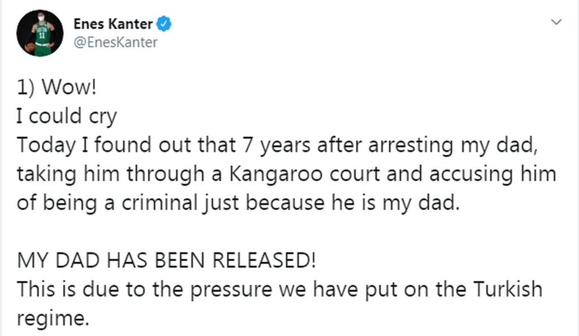Click the final word "regime."

(53, 318)
